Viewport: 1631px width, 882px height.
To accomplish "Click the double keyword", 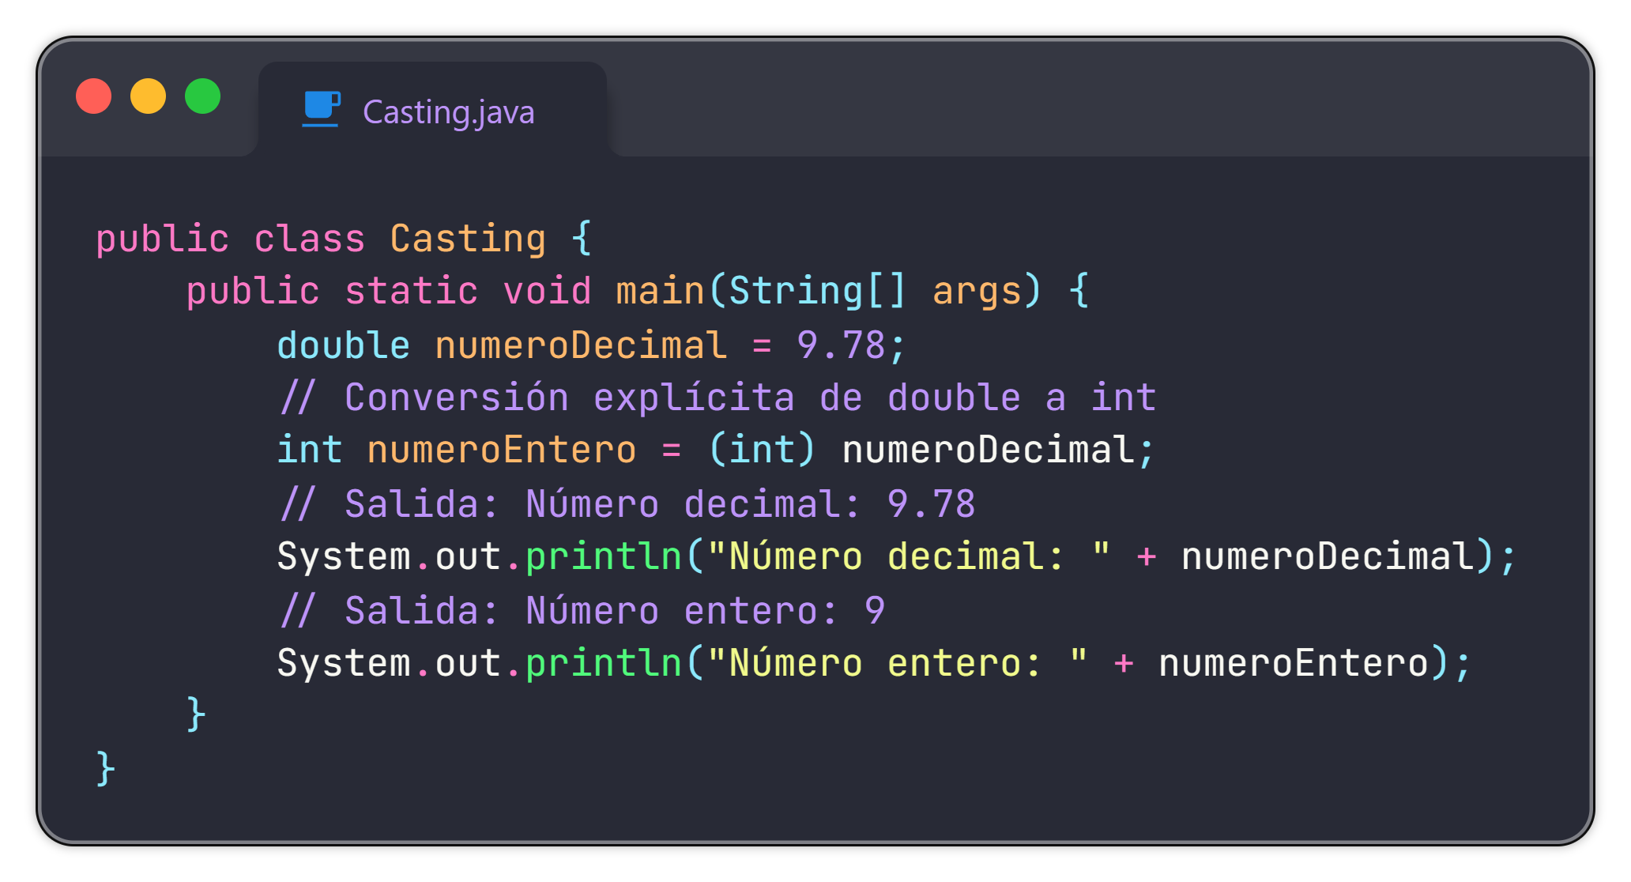I will (344, 345).
